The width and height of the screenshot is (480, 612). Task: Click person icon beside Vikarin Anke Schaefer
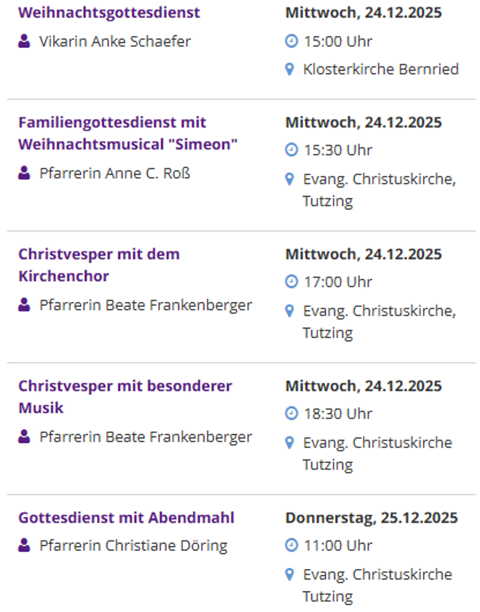(x=24, y=42)
